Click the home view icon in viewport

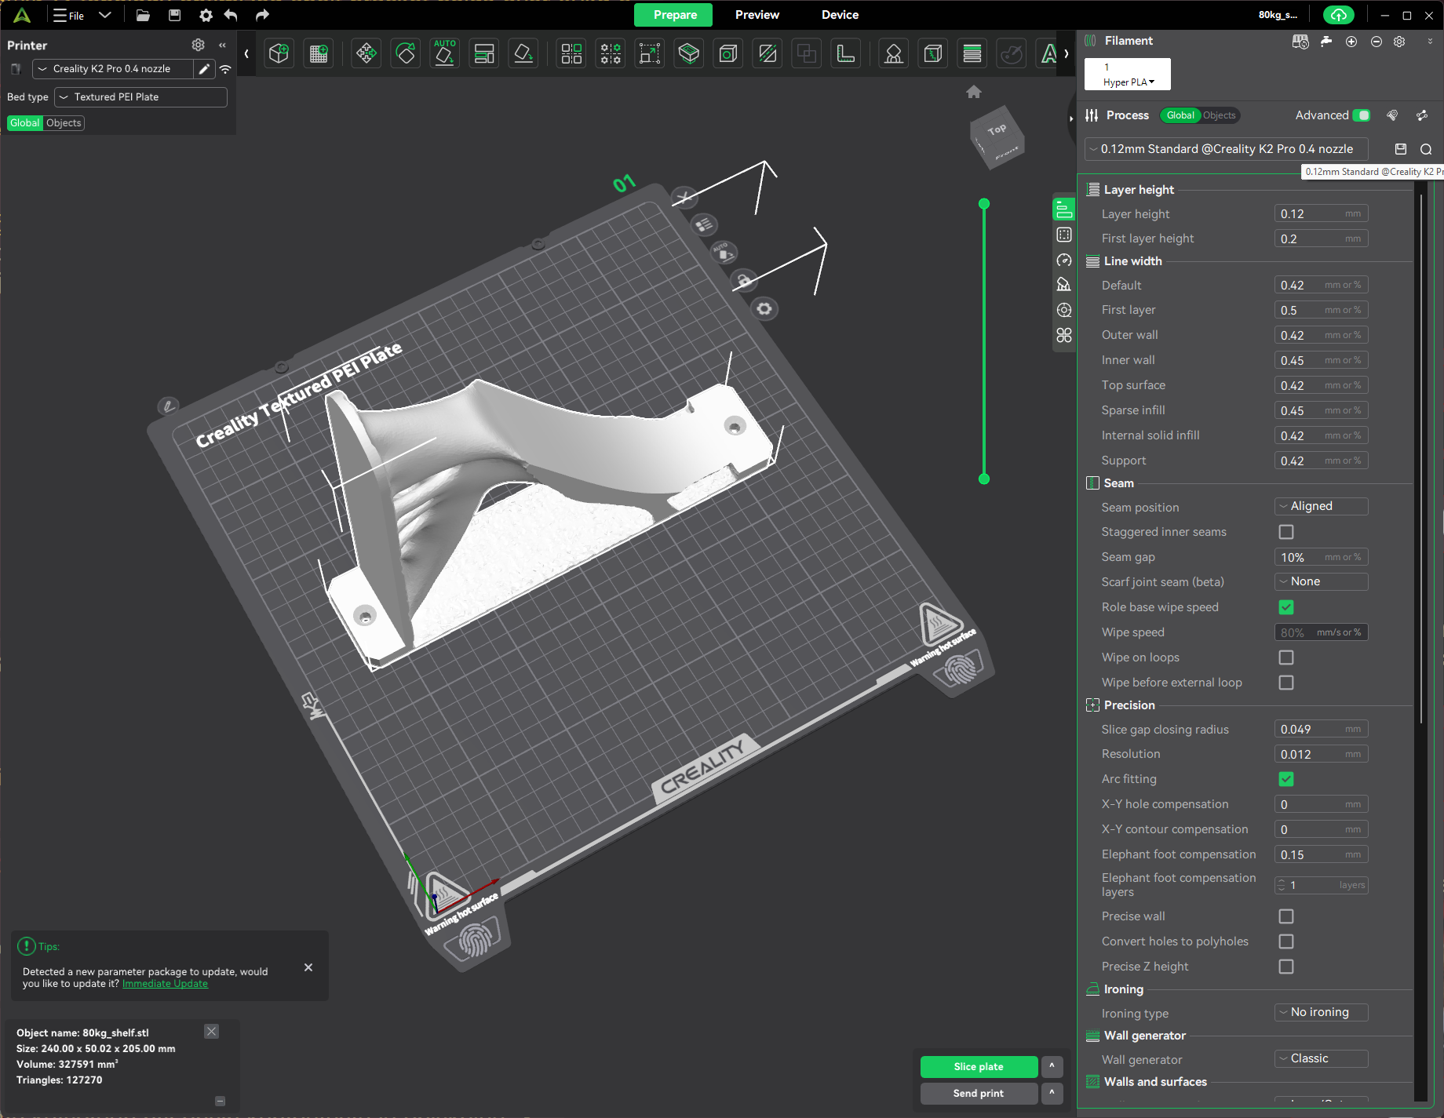pyautogui.click(x=974, y=92)
